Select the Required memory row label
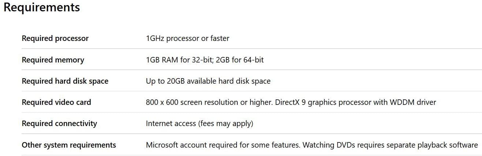 pos(53,60)
